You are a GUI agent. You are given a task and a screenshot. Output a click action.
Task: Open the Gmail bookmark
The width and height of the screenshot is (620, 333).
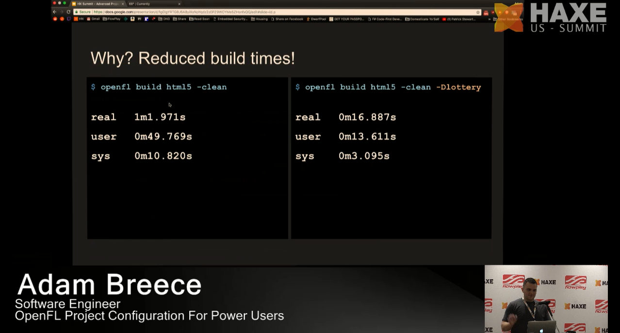(94, 19)
